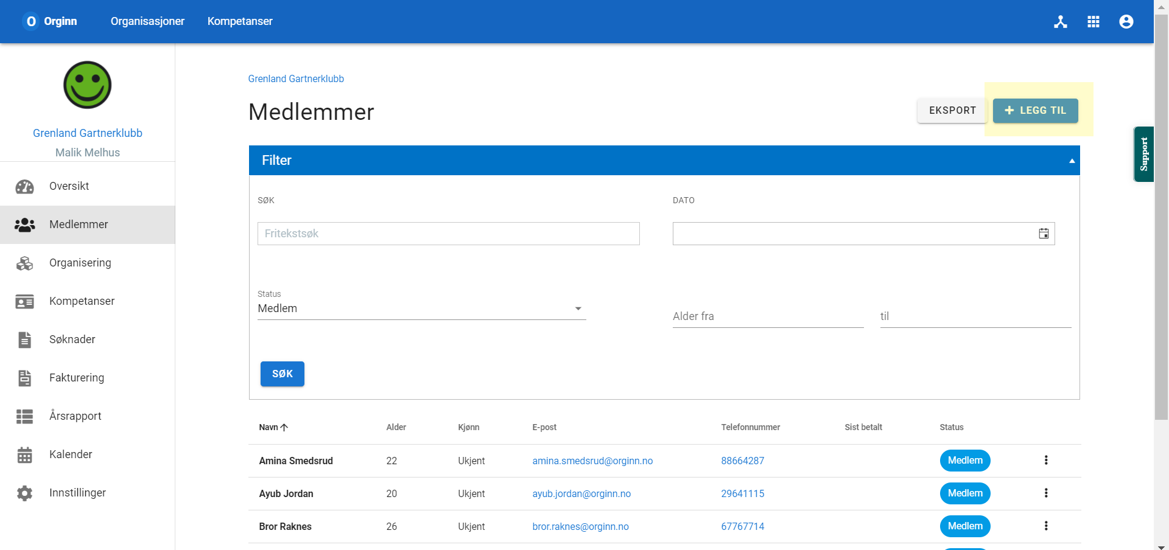The width and height of the screenshot is (1169, 550).
Task: Focus the Alder fra field
Action: coord(768,316)
